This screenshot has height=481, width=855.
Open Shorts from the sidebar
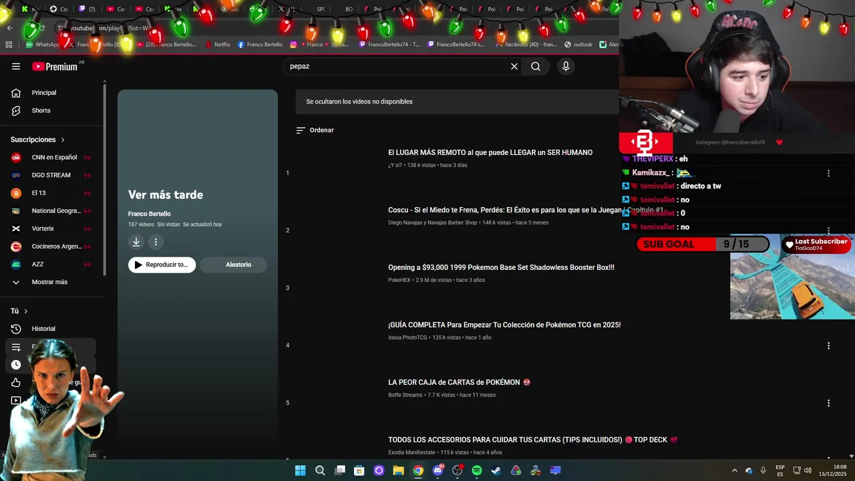tap(41, 110)
